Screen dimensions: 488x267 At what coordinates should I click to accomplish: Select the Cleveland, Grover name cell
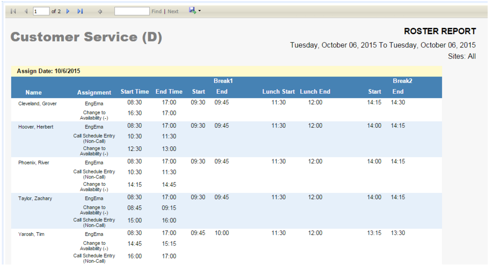[38, 104]
